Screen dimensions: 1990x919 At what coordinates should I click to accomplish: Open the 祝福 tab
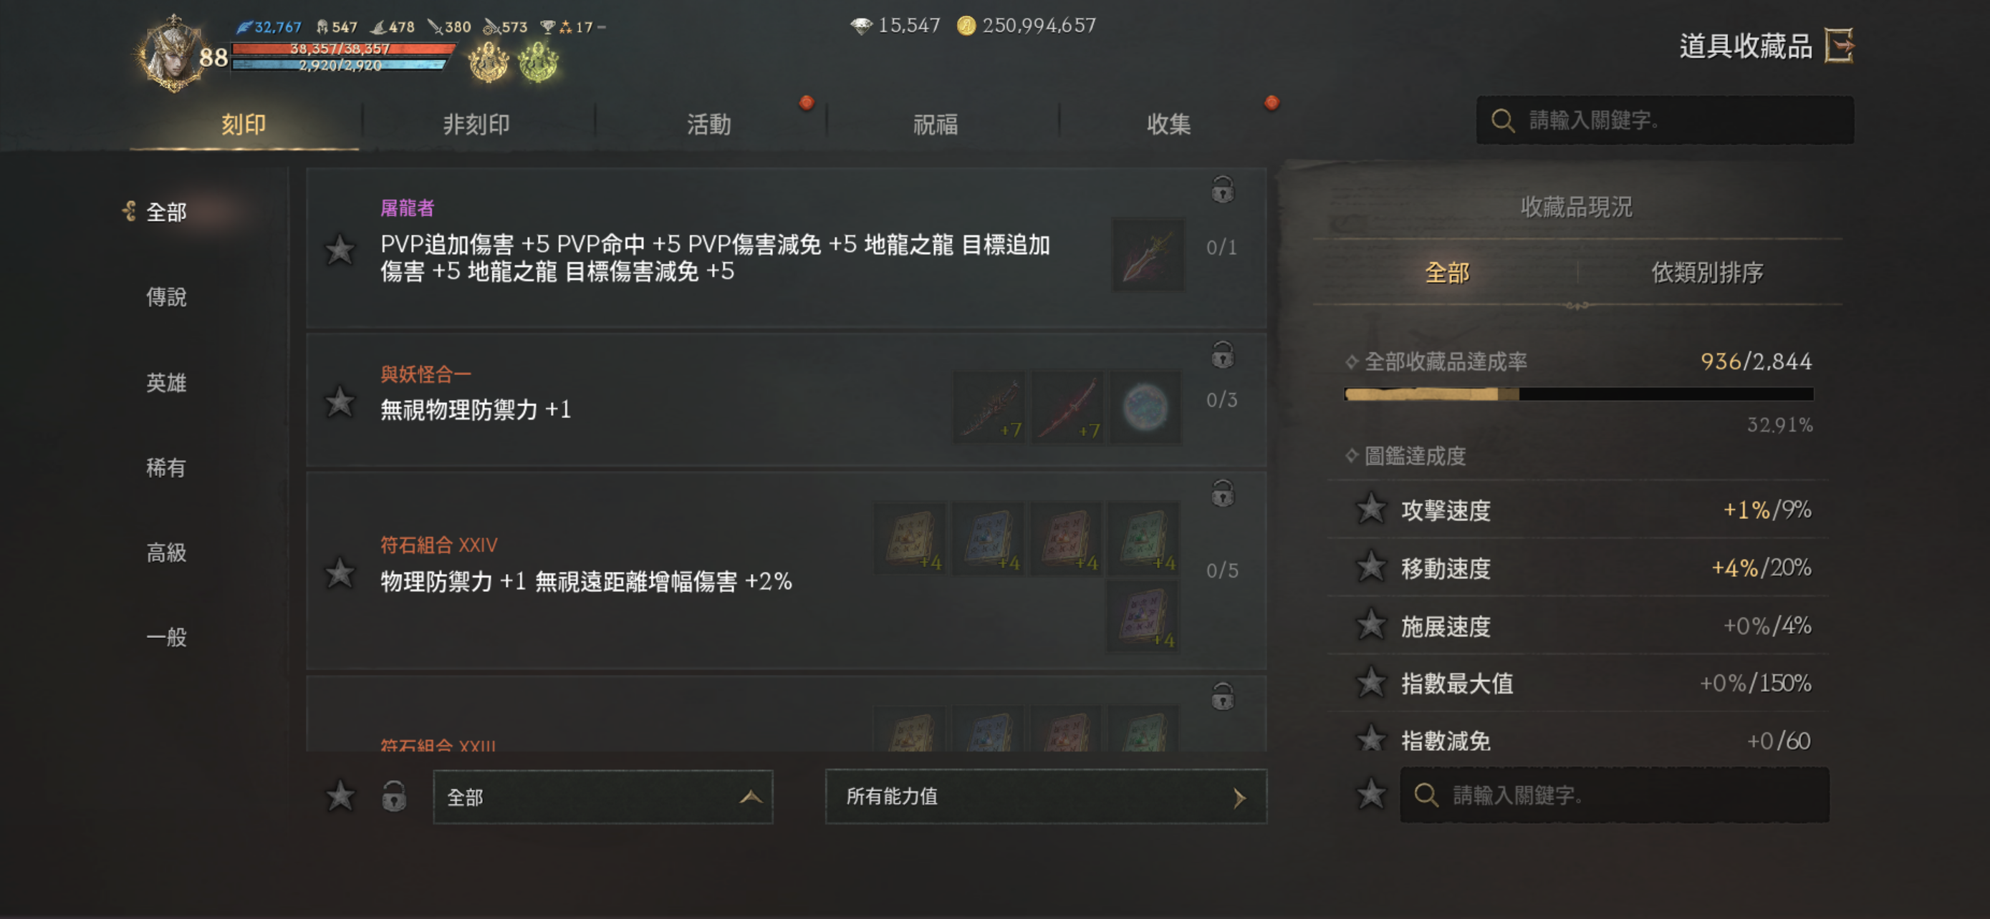click(x=936, y=123)
